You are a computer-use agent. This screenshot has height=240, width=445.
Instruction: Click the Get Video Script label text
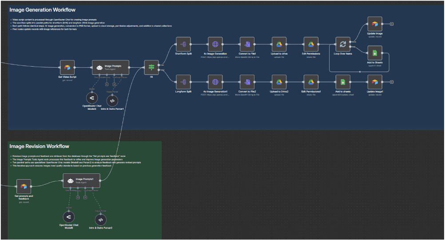click(67, 77)
